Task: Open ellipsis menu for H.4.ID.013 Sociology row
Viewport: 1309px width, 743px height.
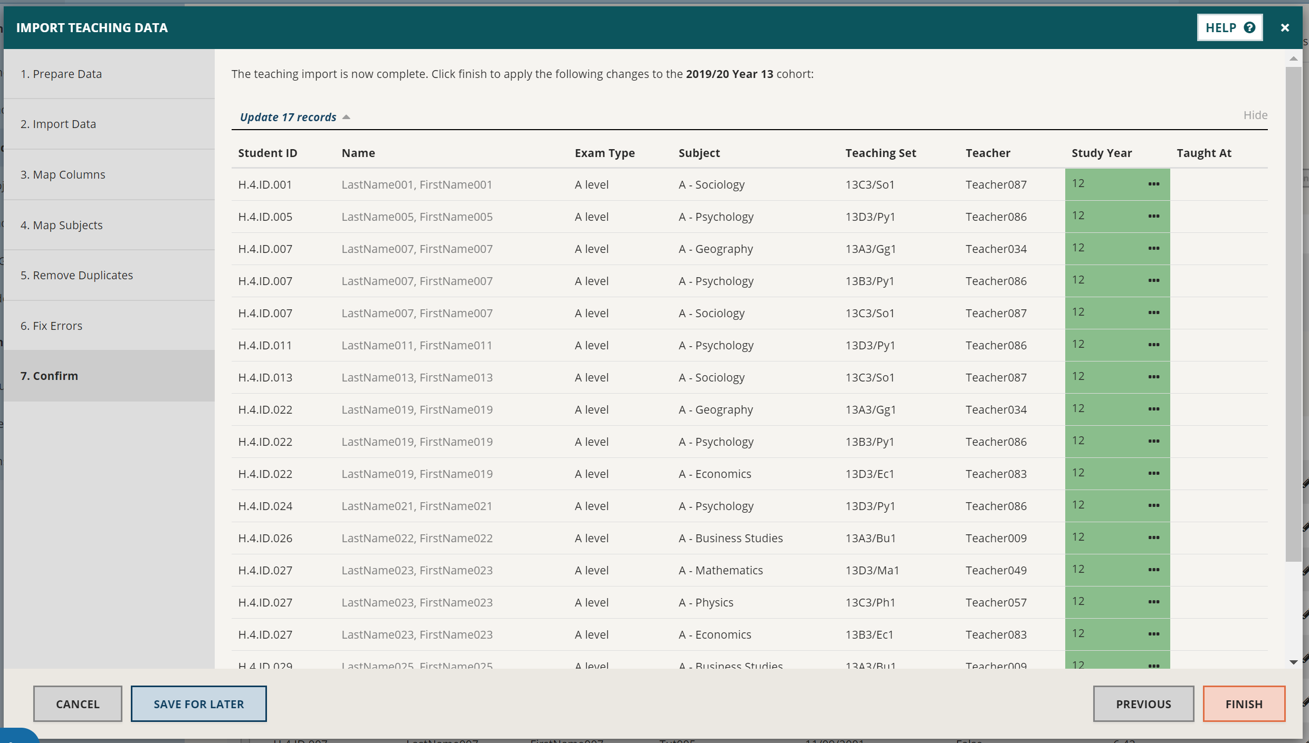Action: coord(1153,377)
